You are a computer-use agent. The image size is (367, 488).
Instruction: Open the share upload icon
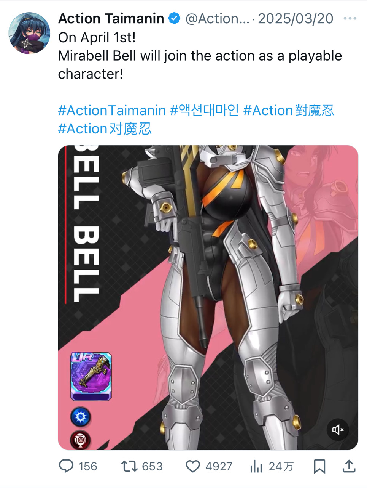pyautogui.click(x=349, y=466)
